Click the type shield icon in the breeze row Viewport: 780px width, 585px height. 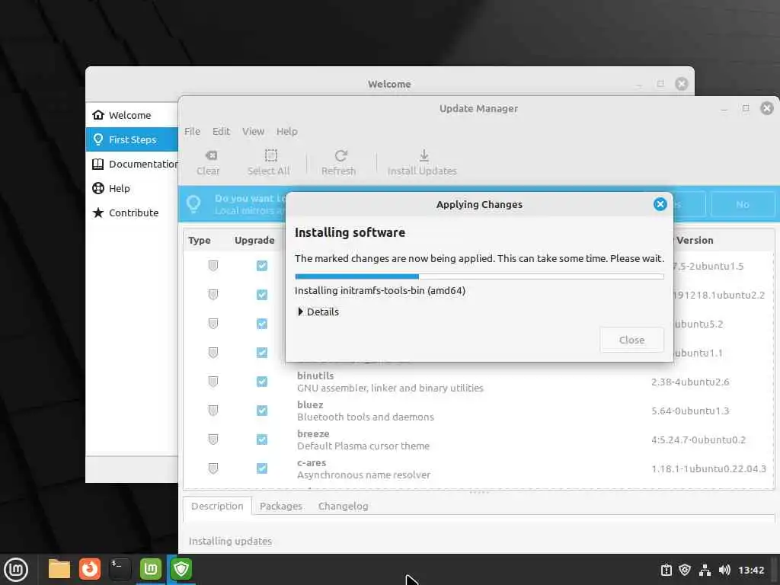tap(213, 440)
